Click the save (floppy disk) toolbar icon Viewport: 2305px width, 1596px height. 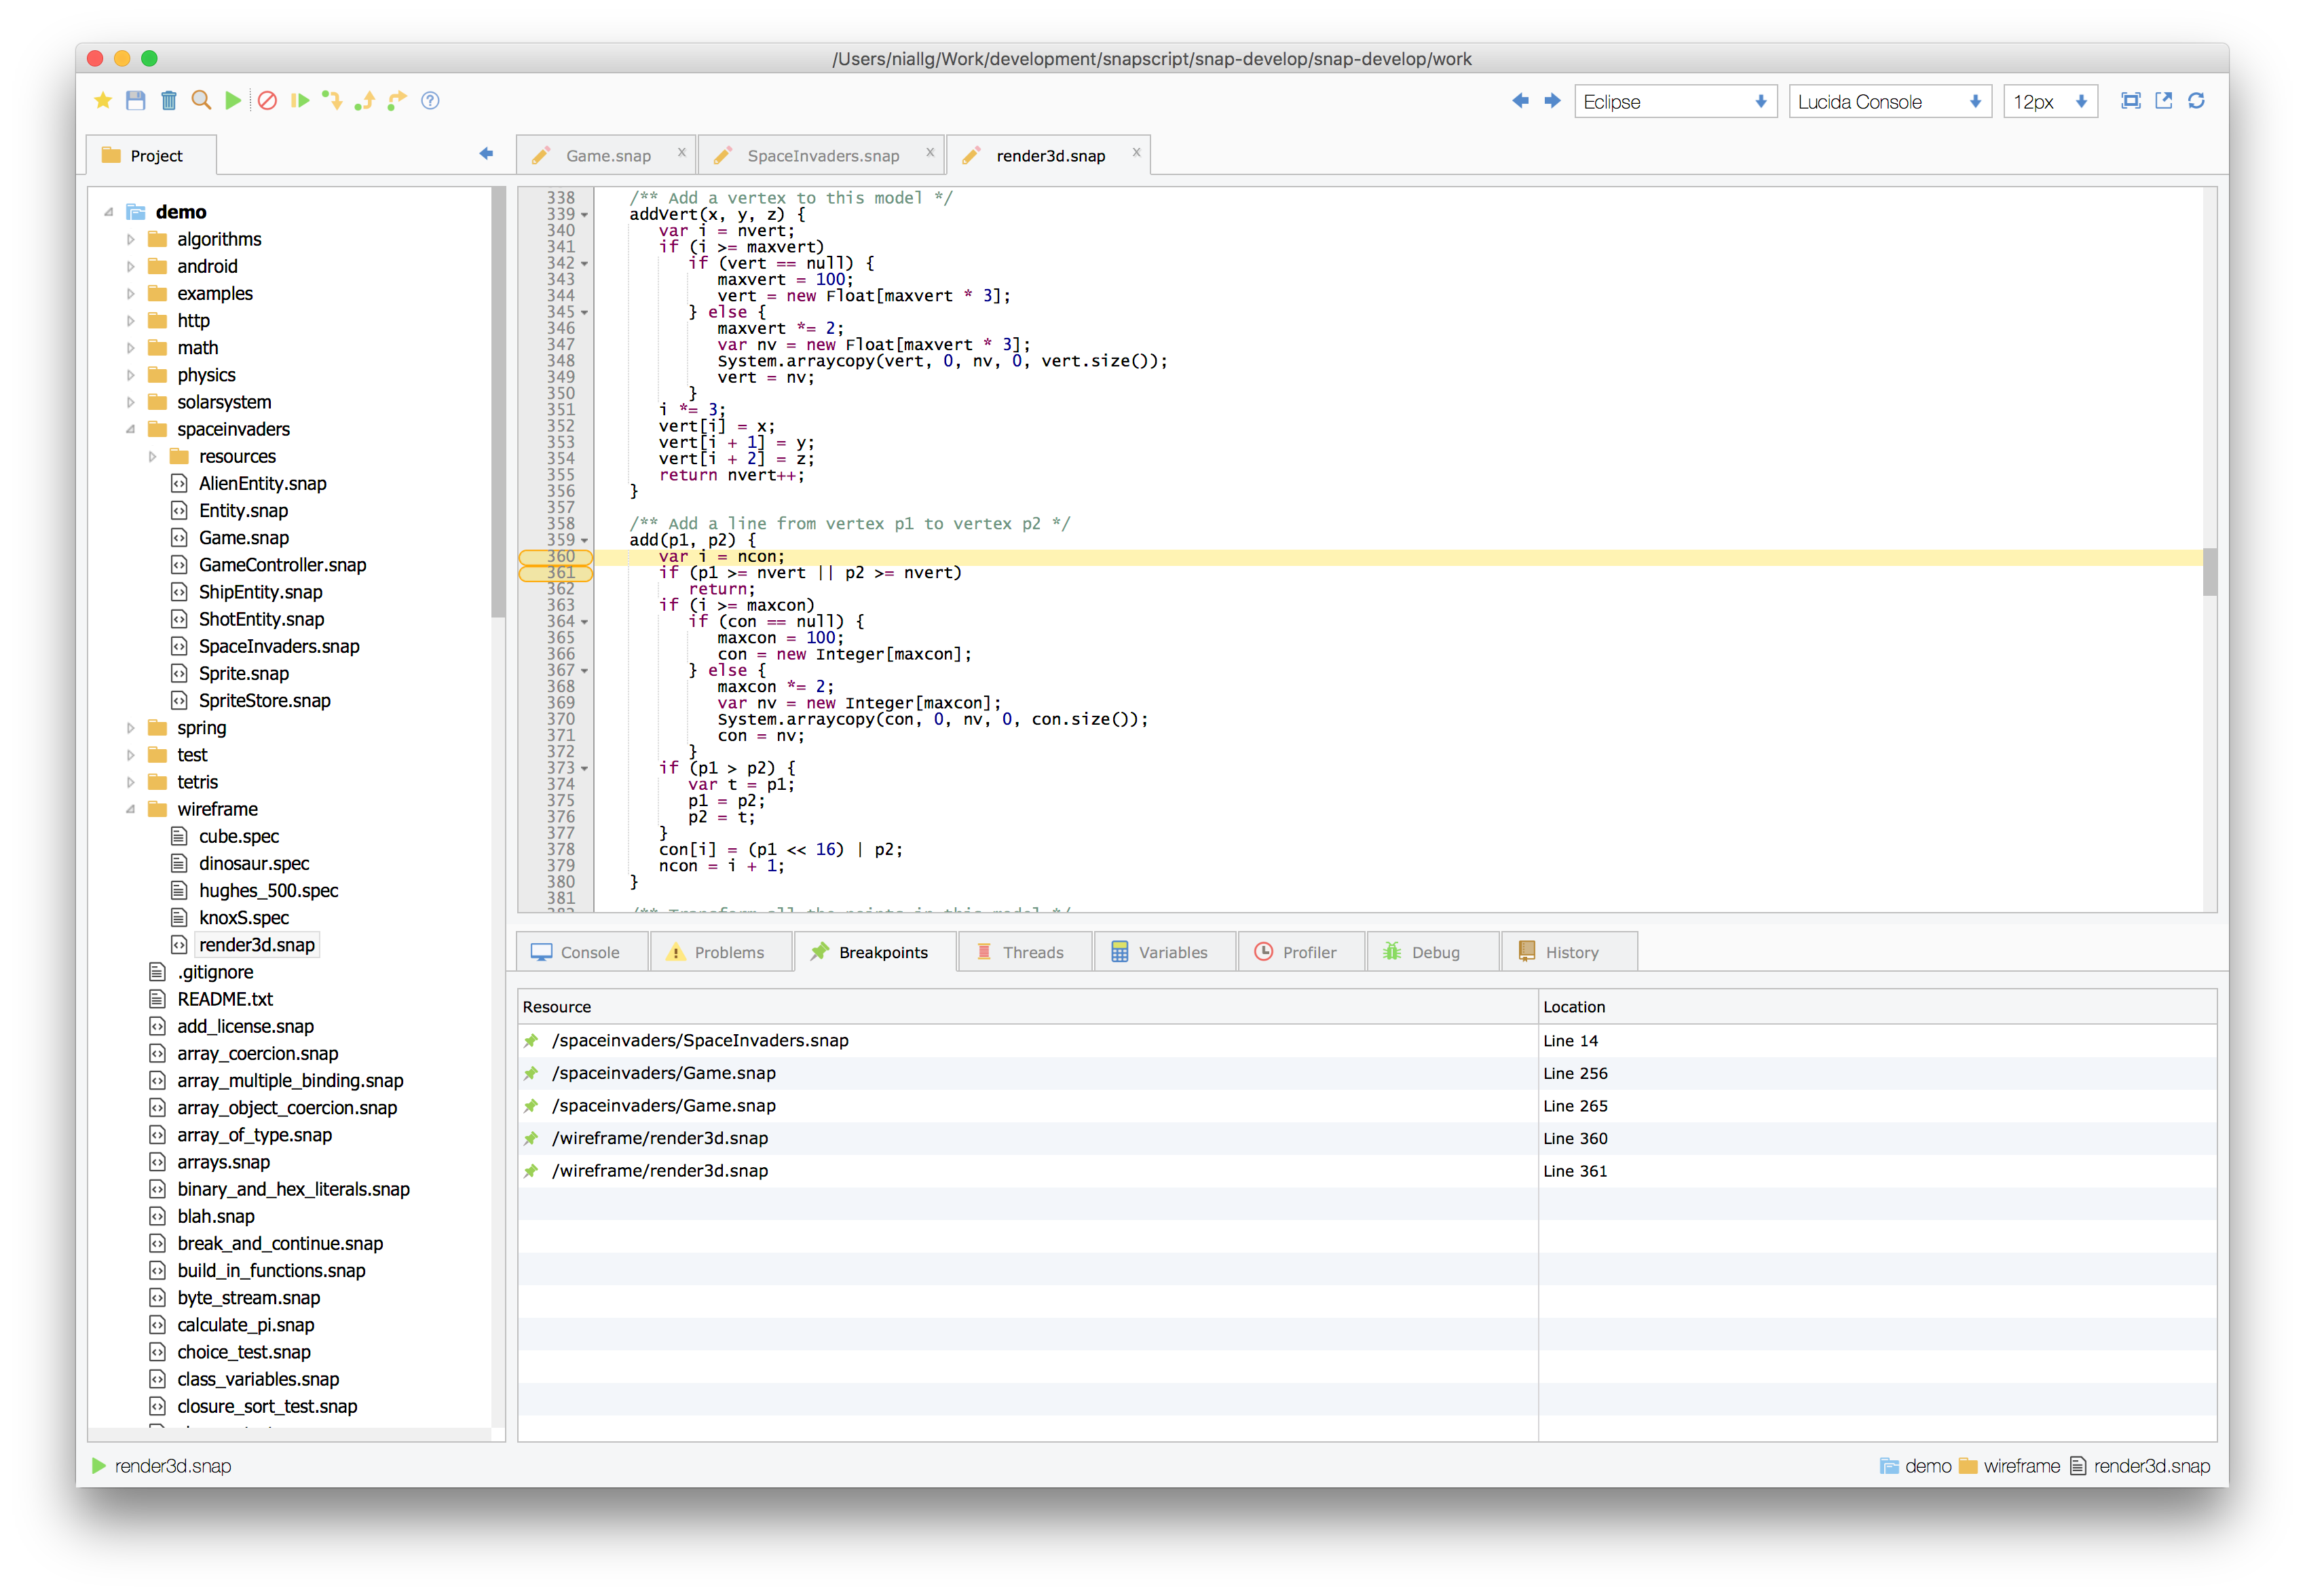pyautogui.click(x=136, y=101)
